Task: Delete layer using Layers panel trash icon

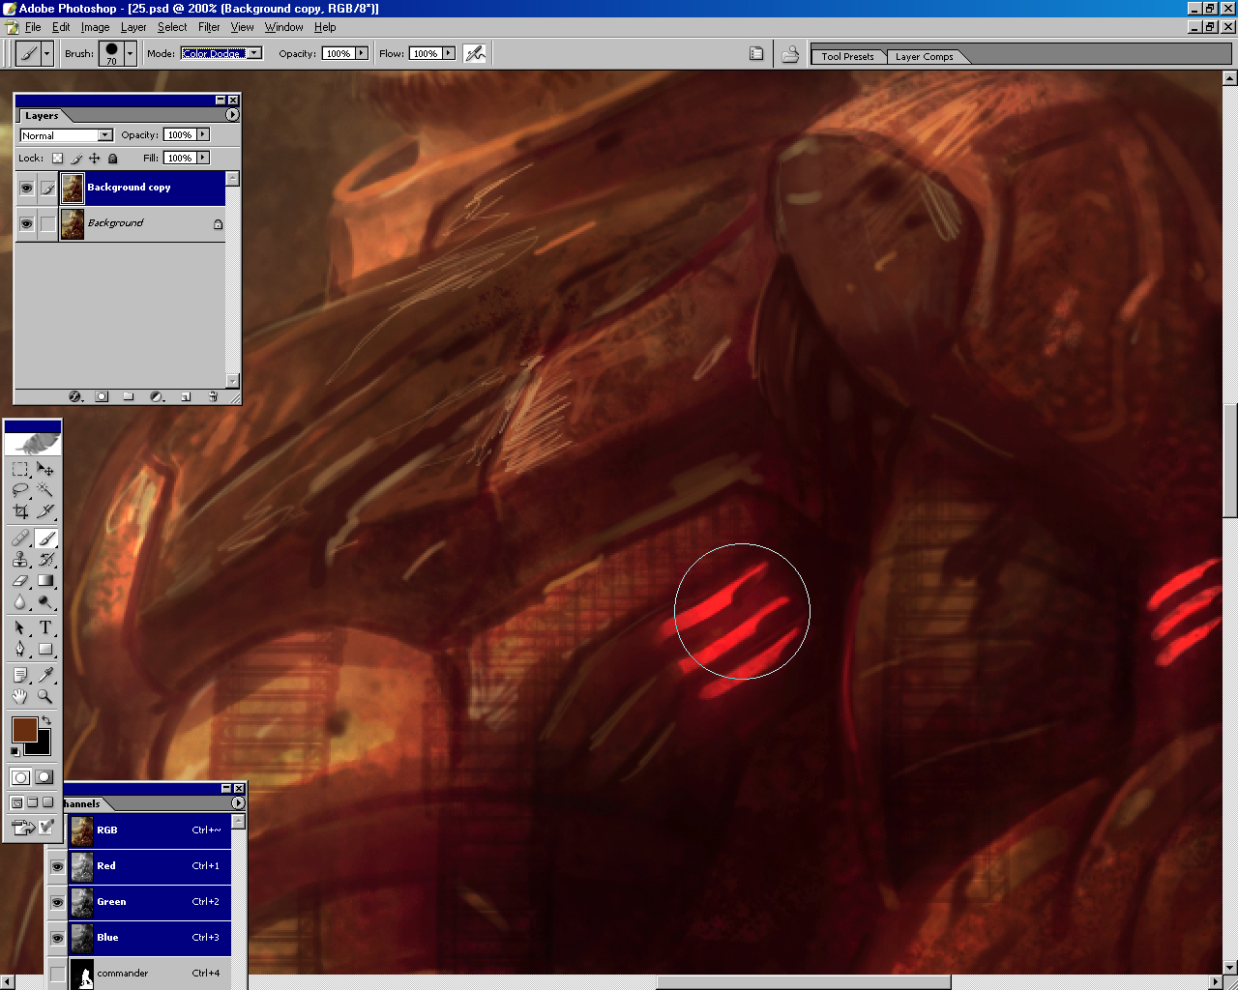Action: pyautogui.click(x=213, y=396)
